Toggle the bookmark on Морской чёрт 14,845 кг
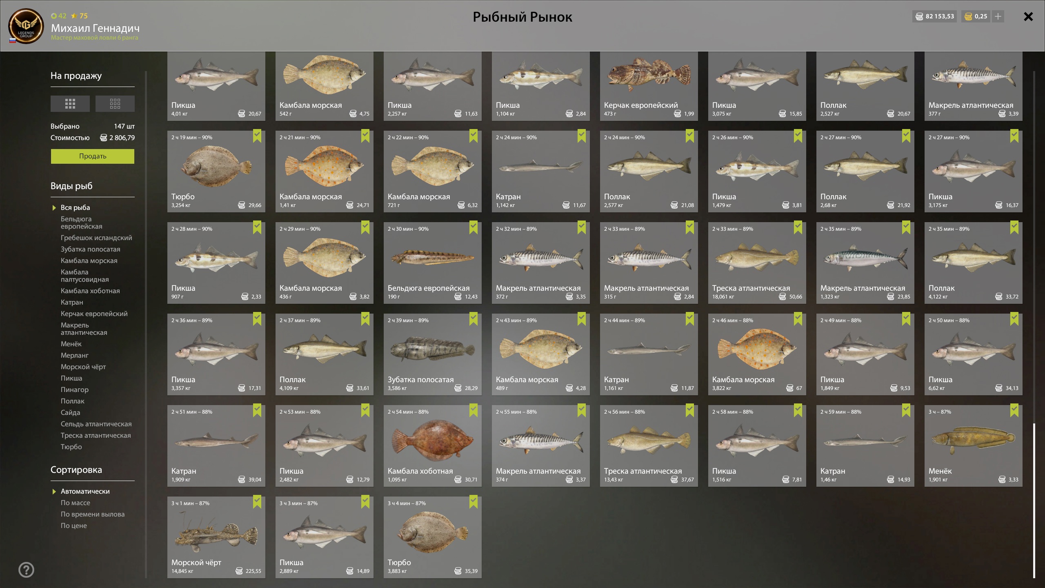The height and width of the screenshot is (588, 1045). pyautogui.click(x=257, y=502)
